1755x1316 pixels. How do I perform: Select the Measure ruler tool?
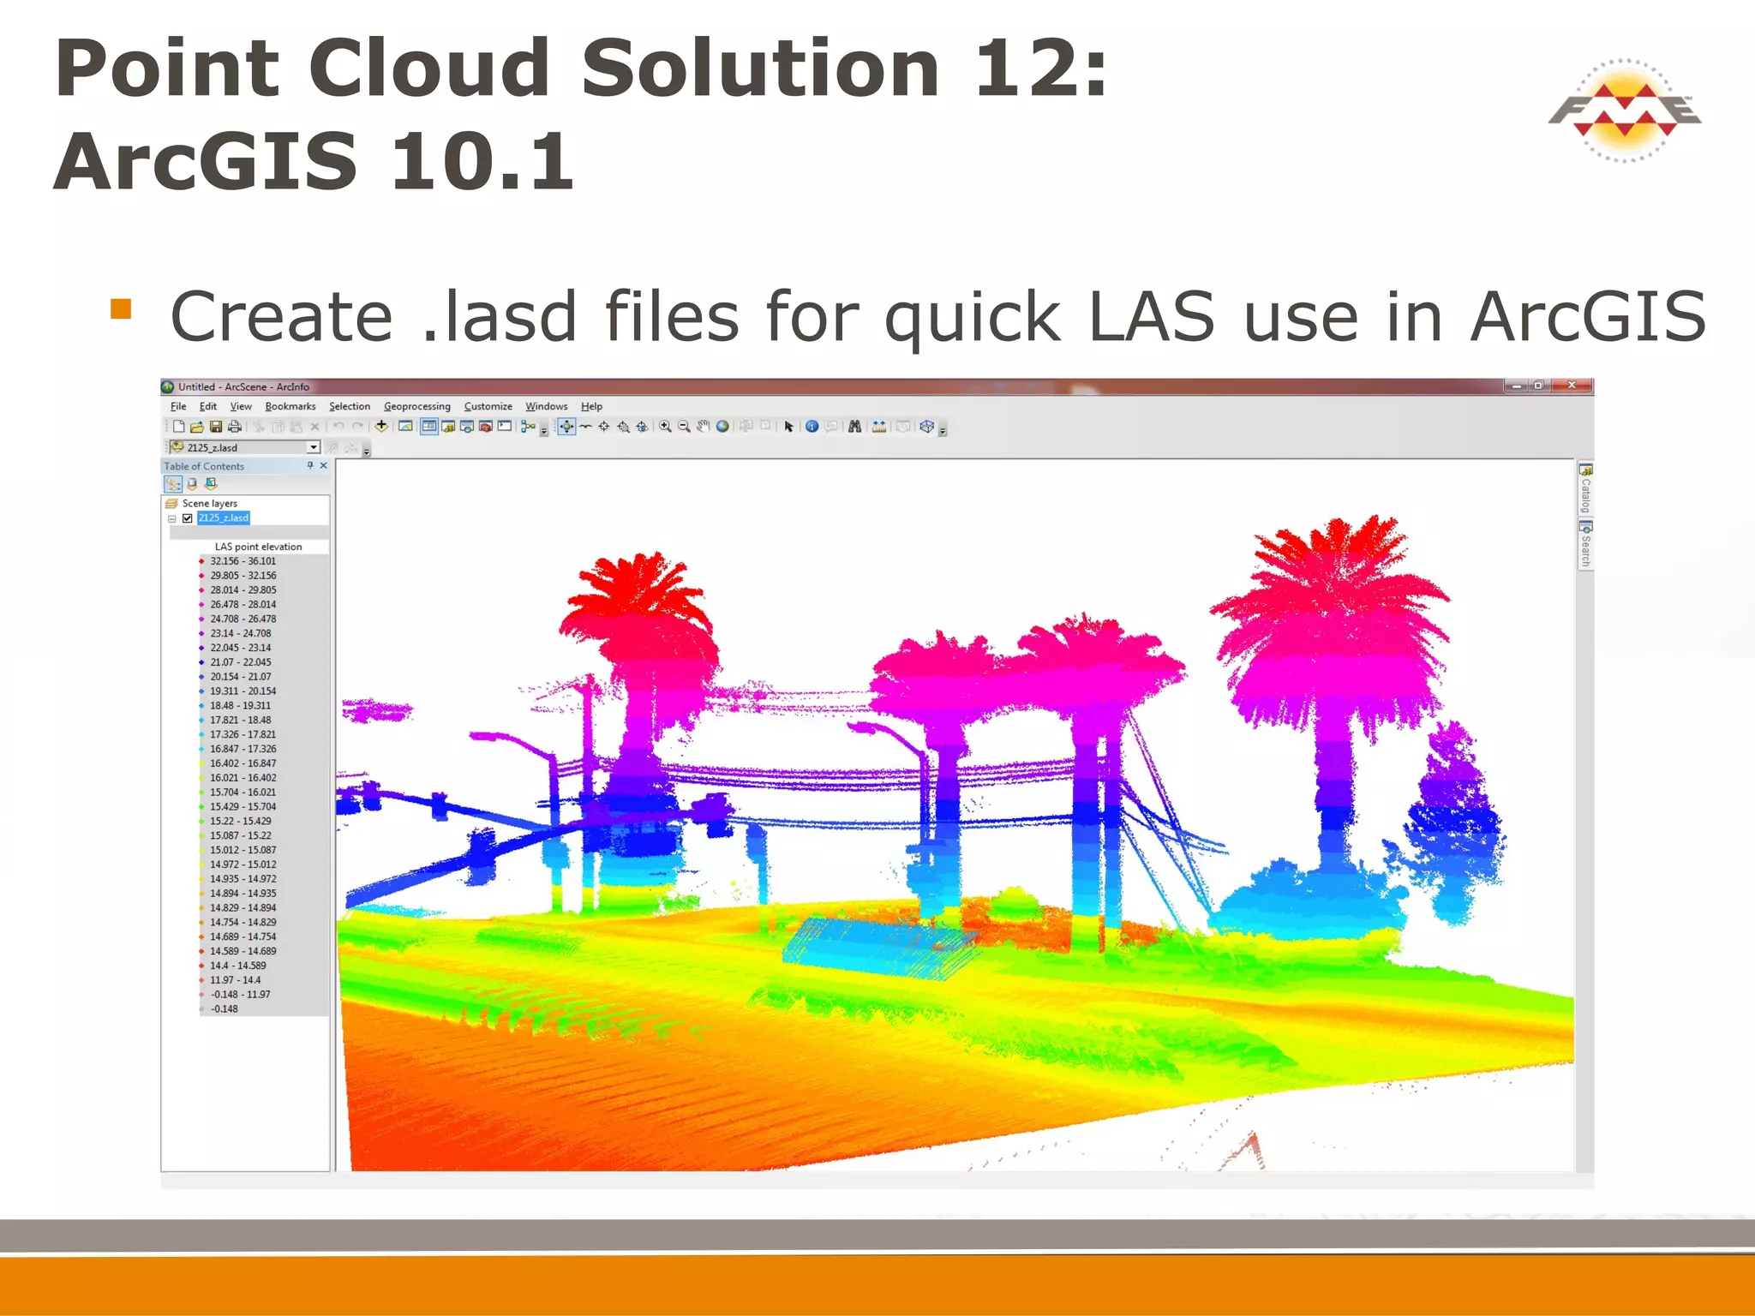tap(879, 426)
